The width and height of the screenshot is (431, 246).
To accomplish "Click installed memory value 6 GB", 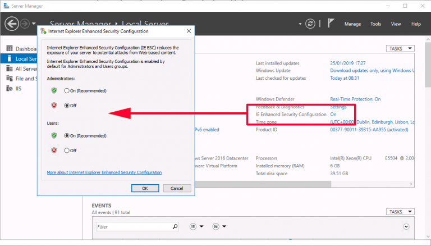I will click(335, 166).
